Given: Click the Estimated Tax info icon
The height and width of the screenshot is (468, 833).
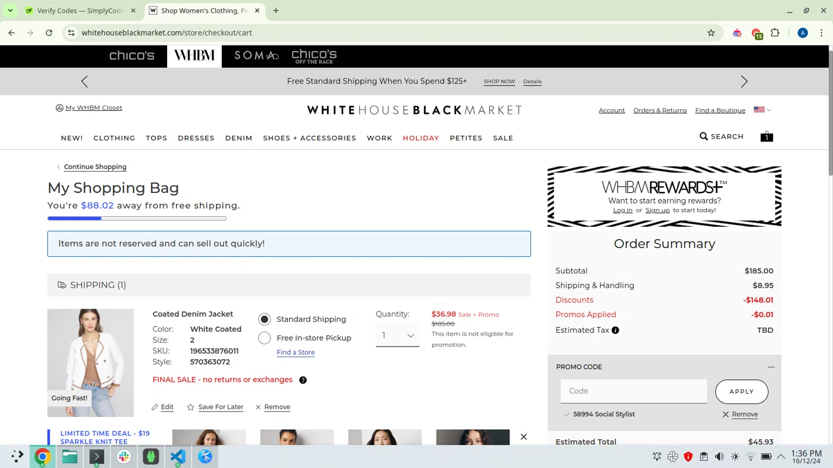Looking at the screenshot, I should point(615,330).
